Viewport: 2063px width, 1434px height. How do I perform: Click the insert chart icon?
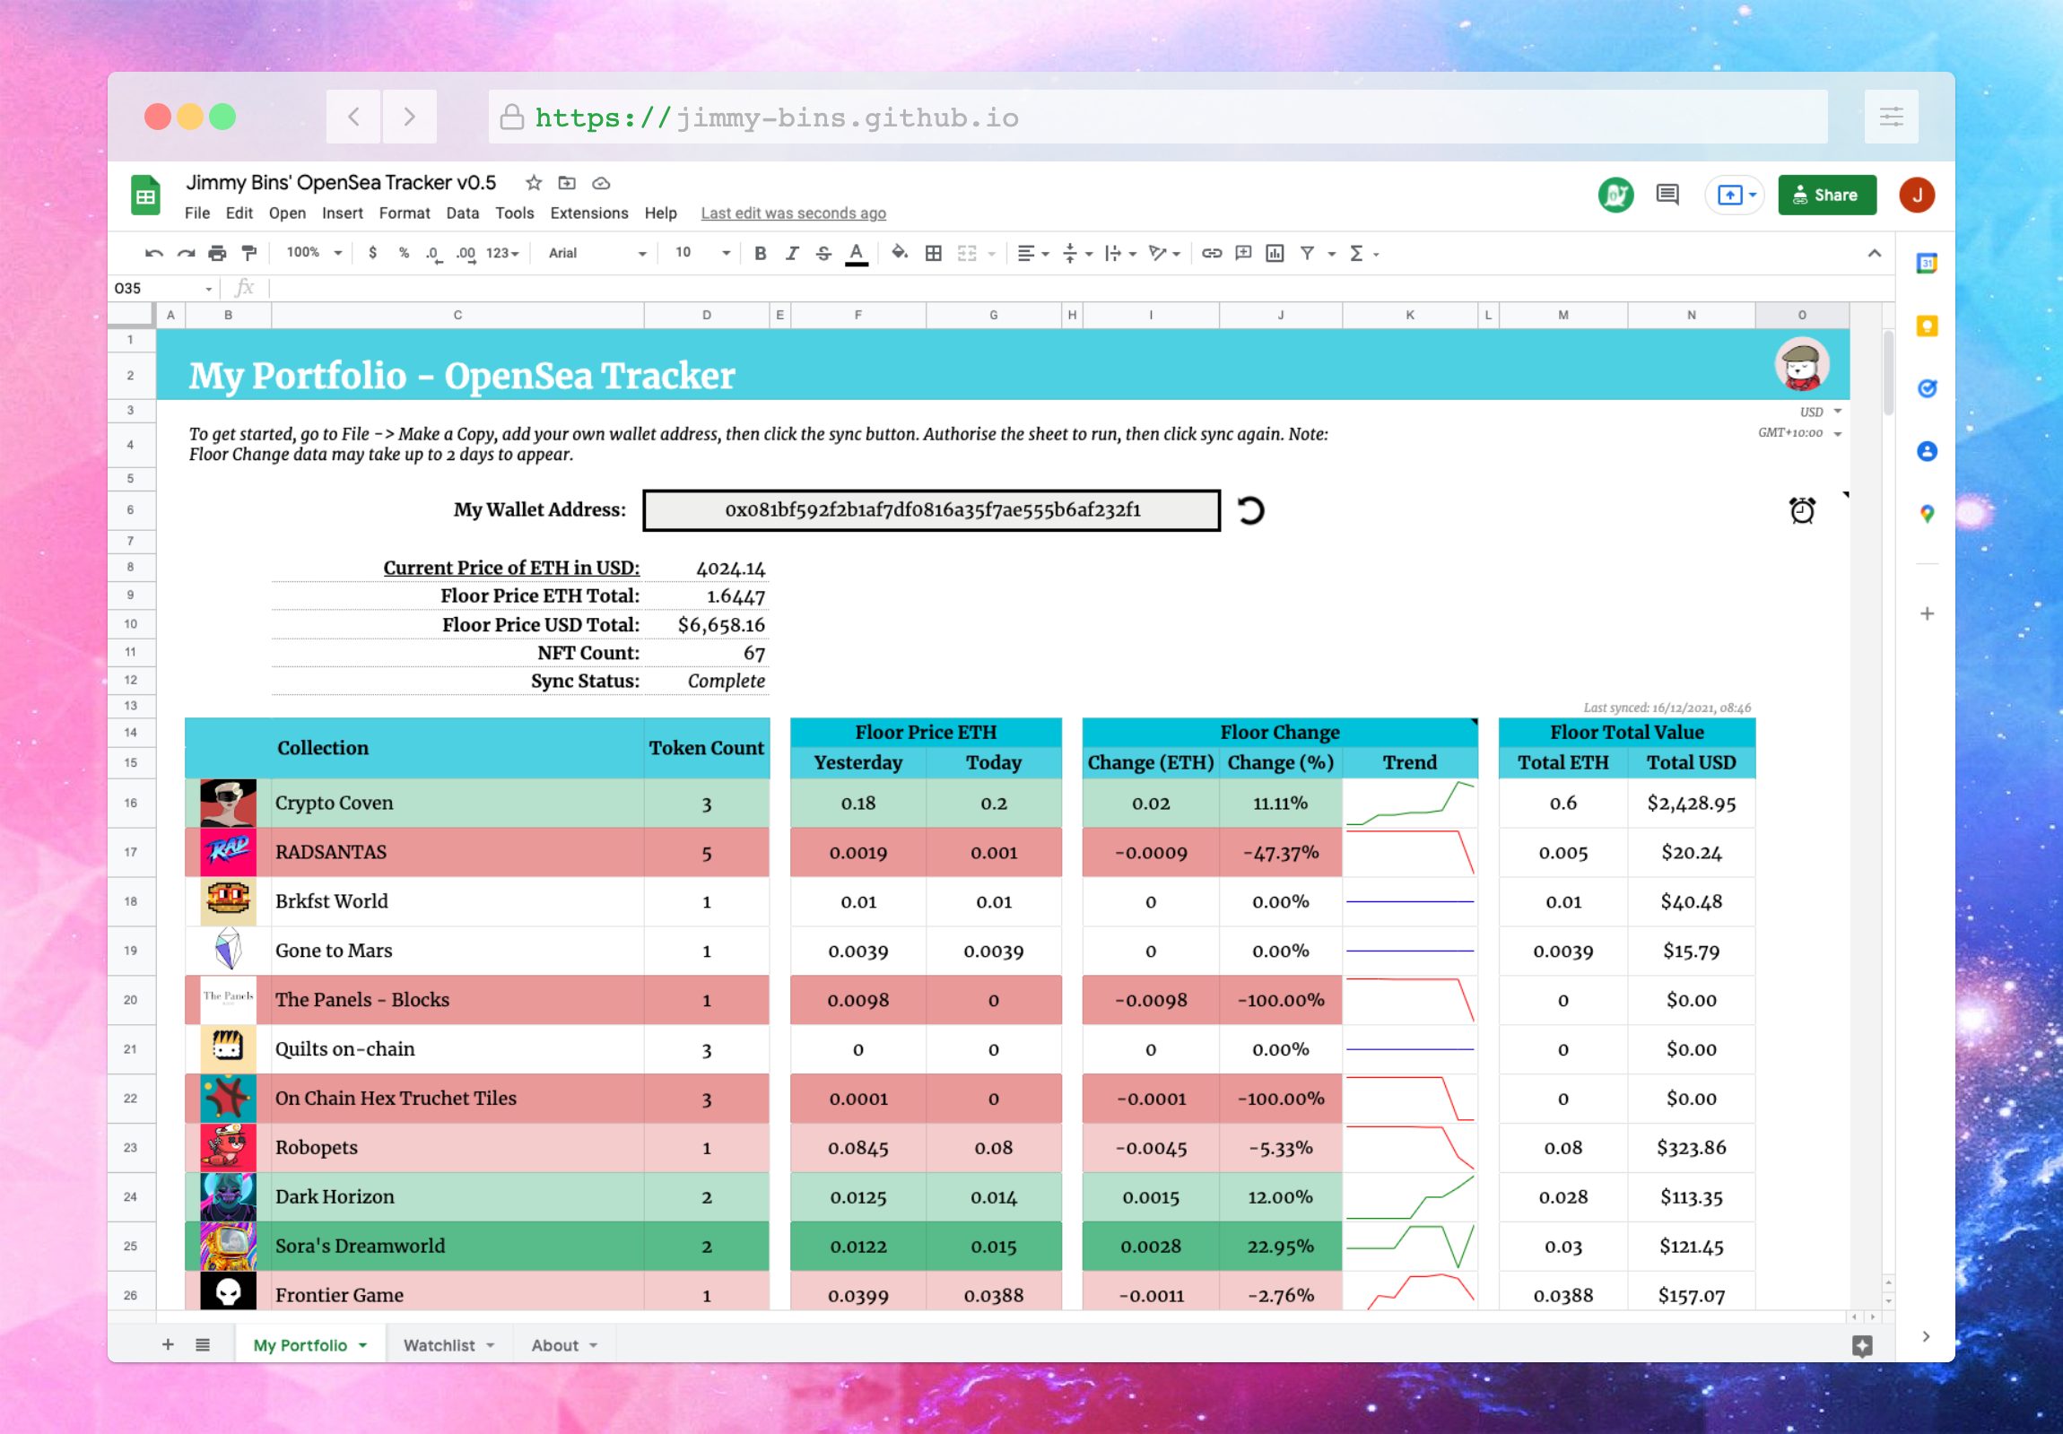[1274, 254]
